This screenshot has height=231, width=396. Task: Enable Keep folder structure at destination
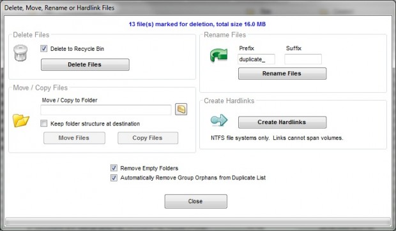43,123
